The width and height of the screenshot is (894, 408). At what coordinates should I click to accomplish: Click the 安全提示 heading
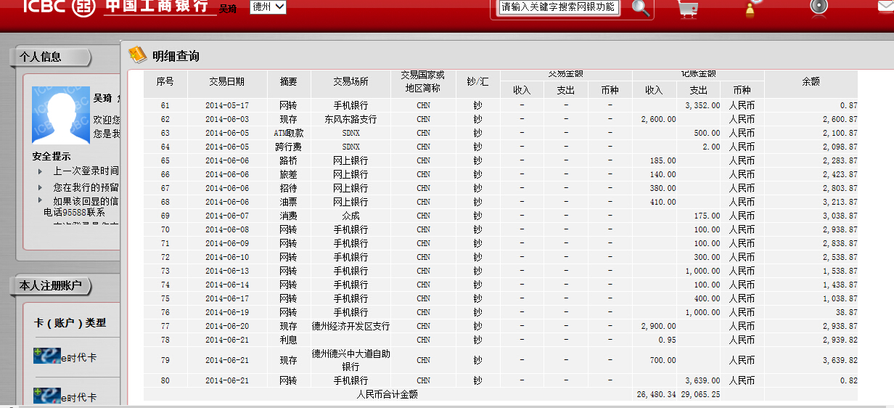pos(52,156)
